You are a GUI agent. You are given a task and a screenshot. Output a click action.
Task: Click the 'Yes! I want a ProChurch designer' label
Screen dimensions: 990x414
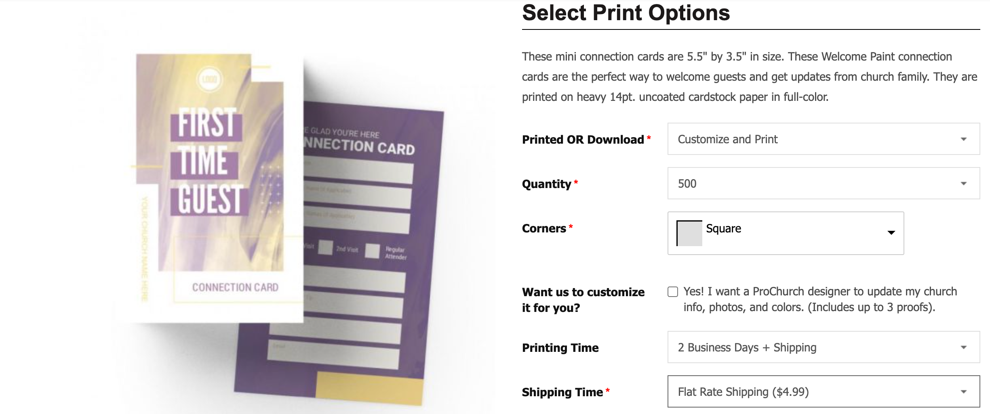[820, 299]
